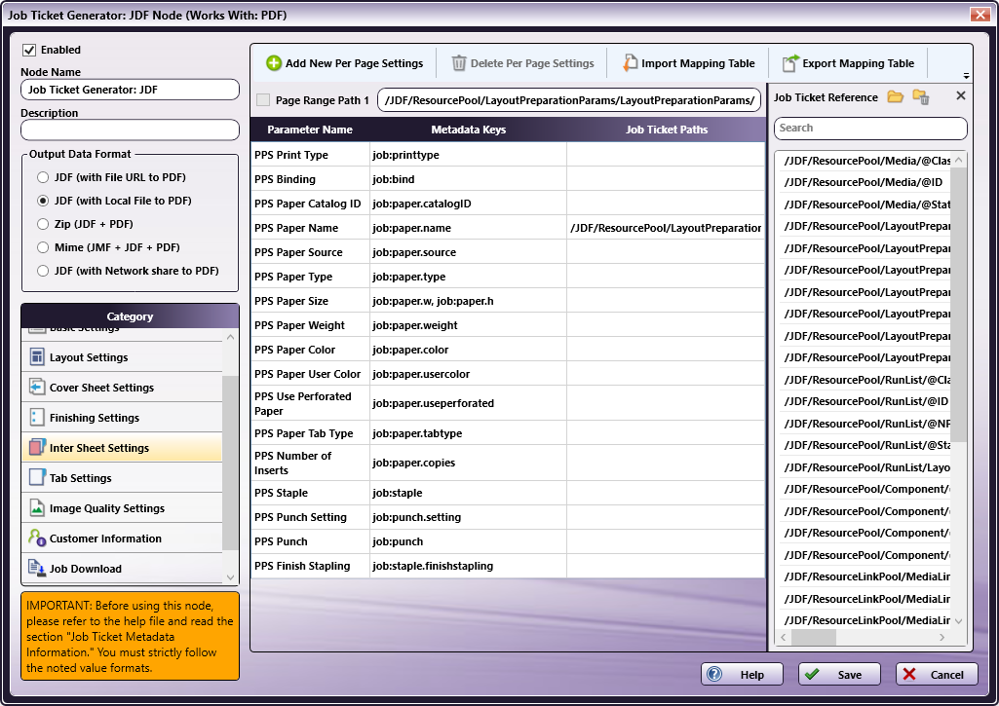Click category list scroll-up arrow

(231, 337)
